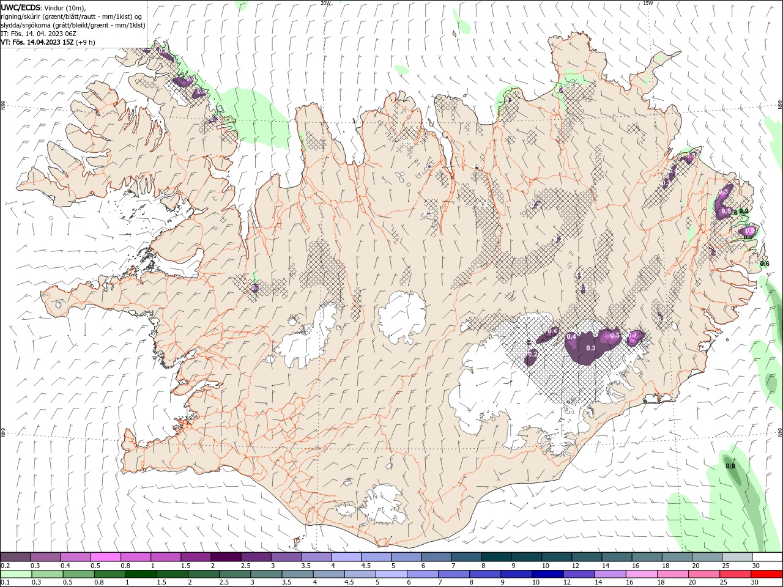
Task: Choose the snow legend swatch starting at 5
Action: click(x=406, y=557)
